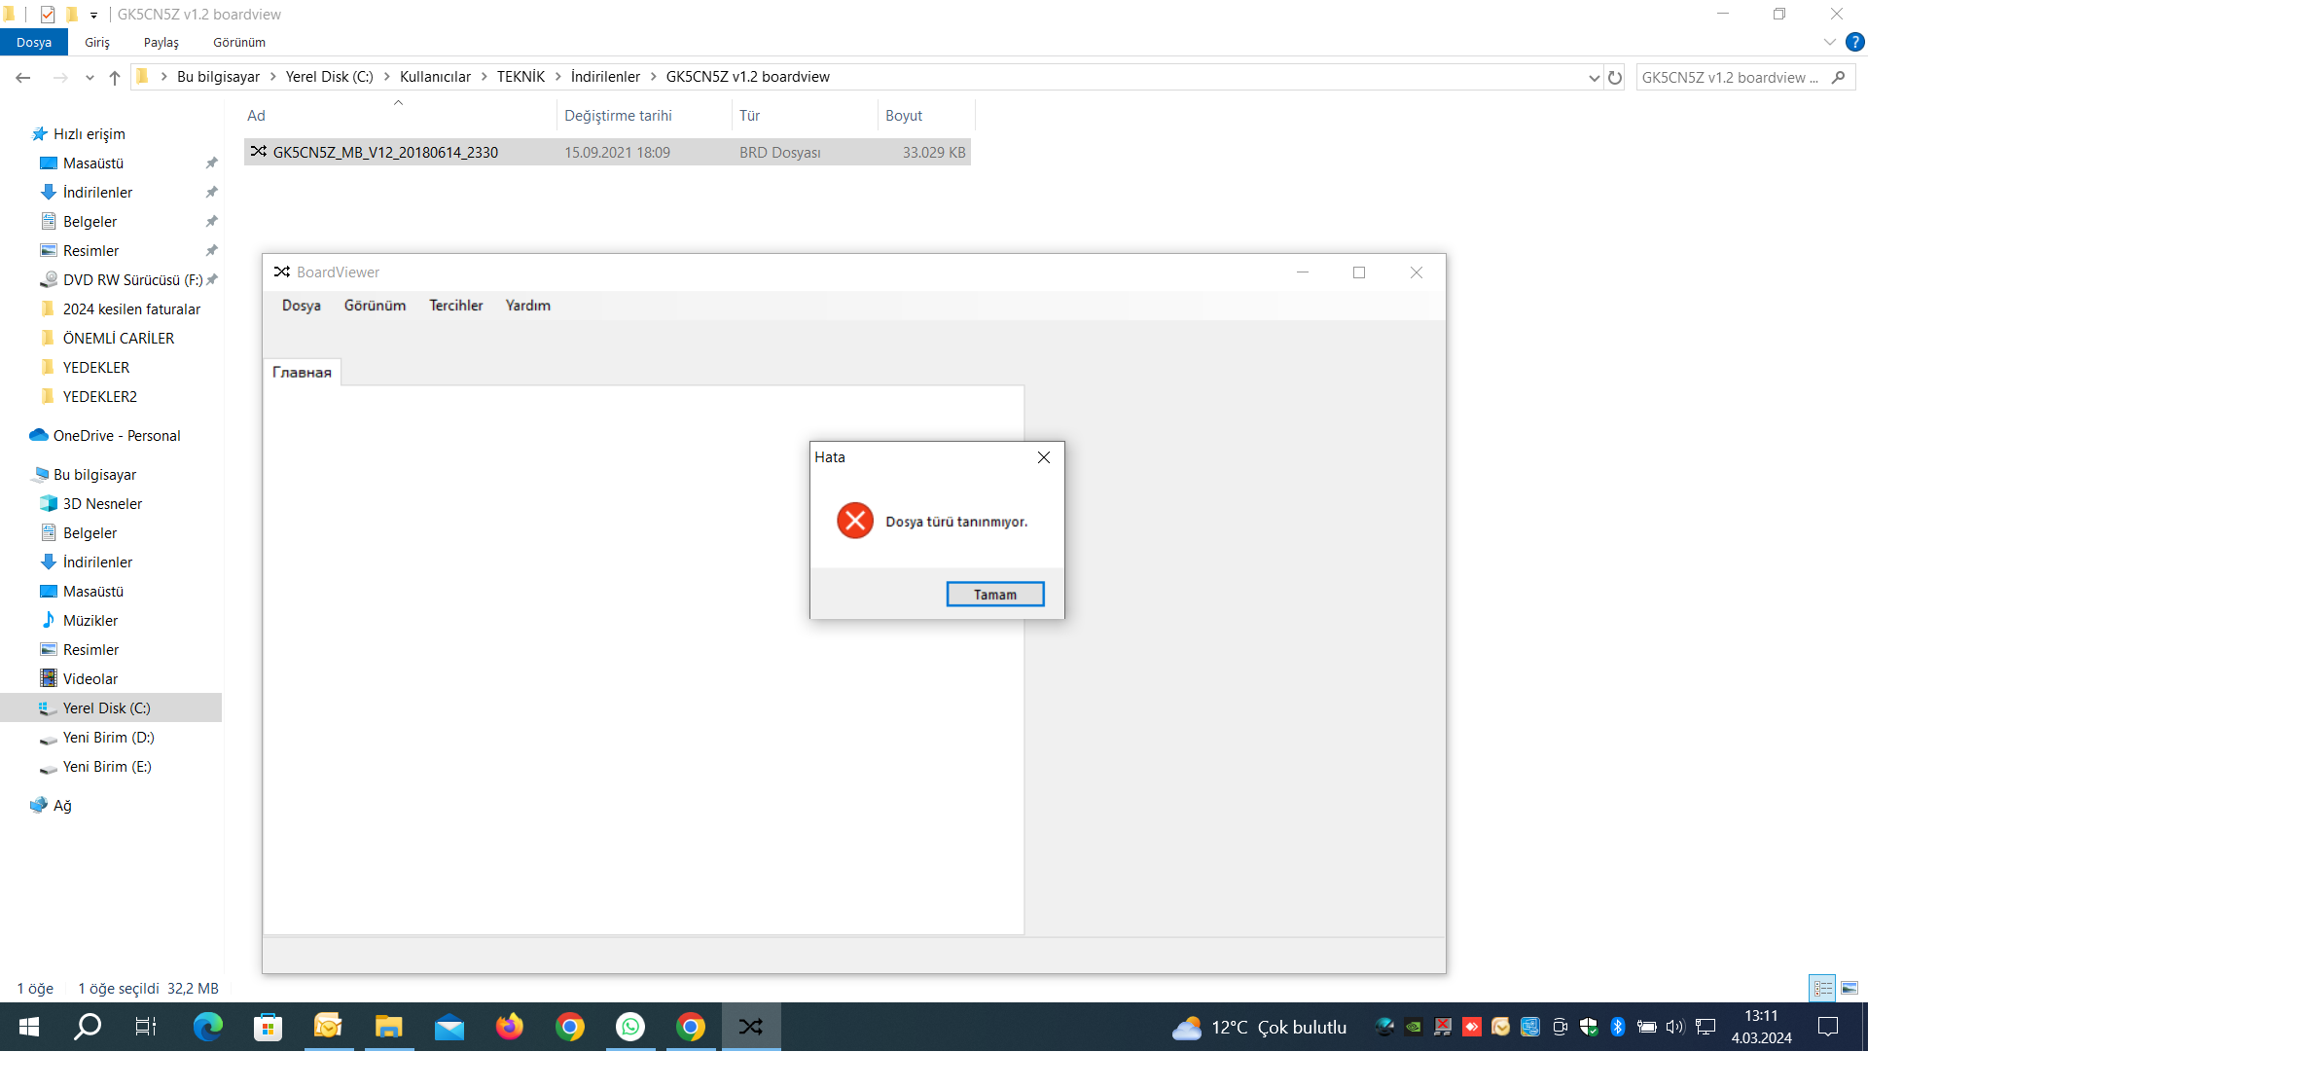Screen dimensions: 2298x1088
Task: Click the Up one folder arrow
Action: [115, 77]
